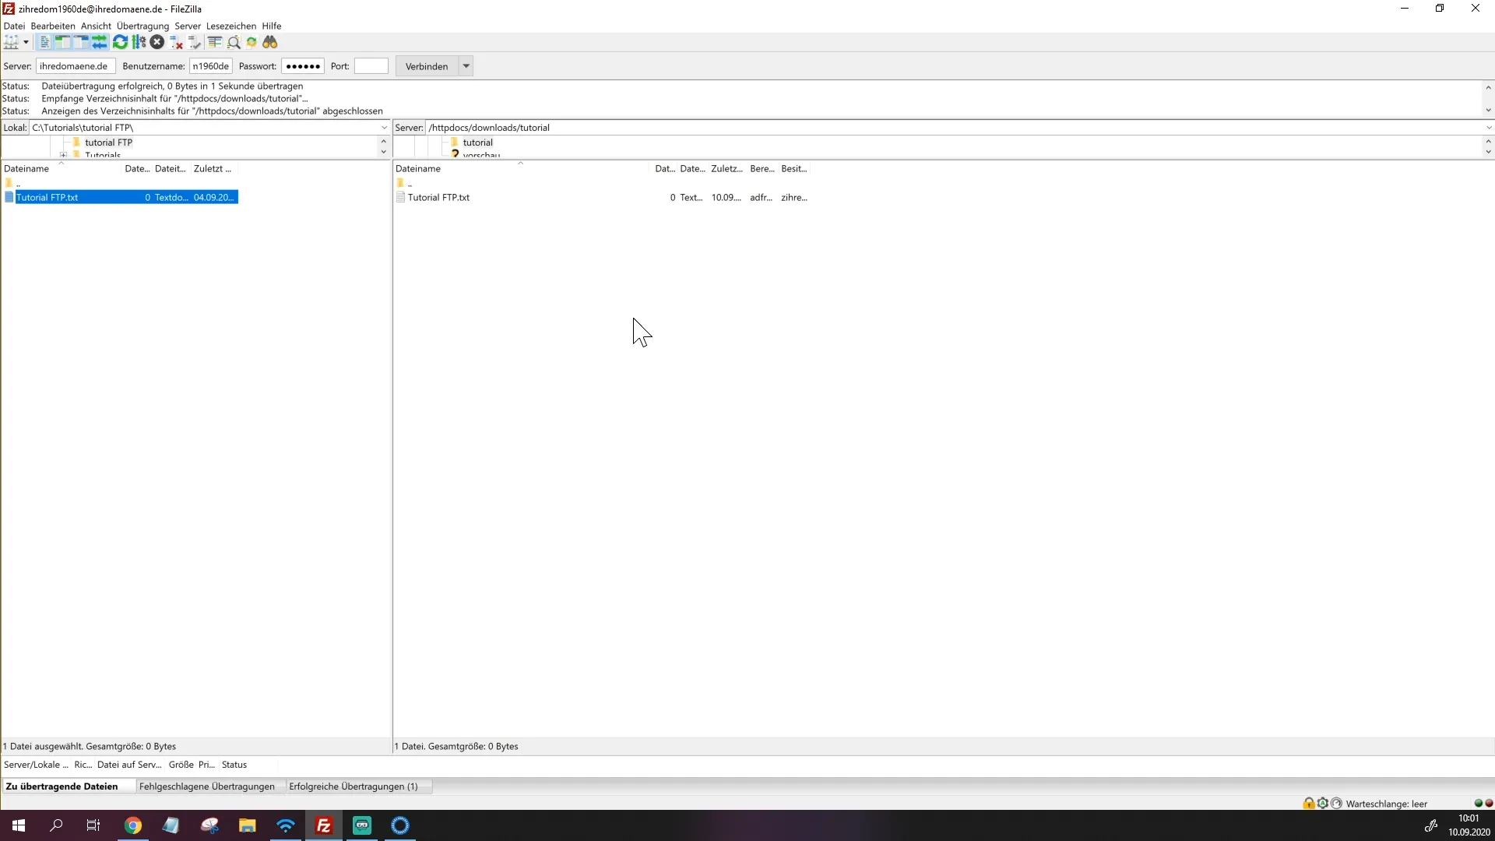Select tutorial FTP folder in local tree
The image size is (1495, 841).
click(x=108, y=143)
